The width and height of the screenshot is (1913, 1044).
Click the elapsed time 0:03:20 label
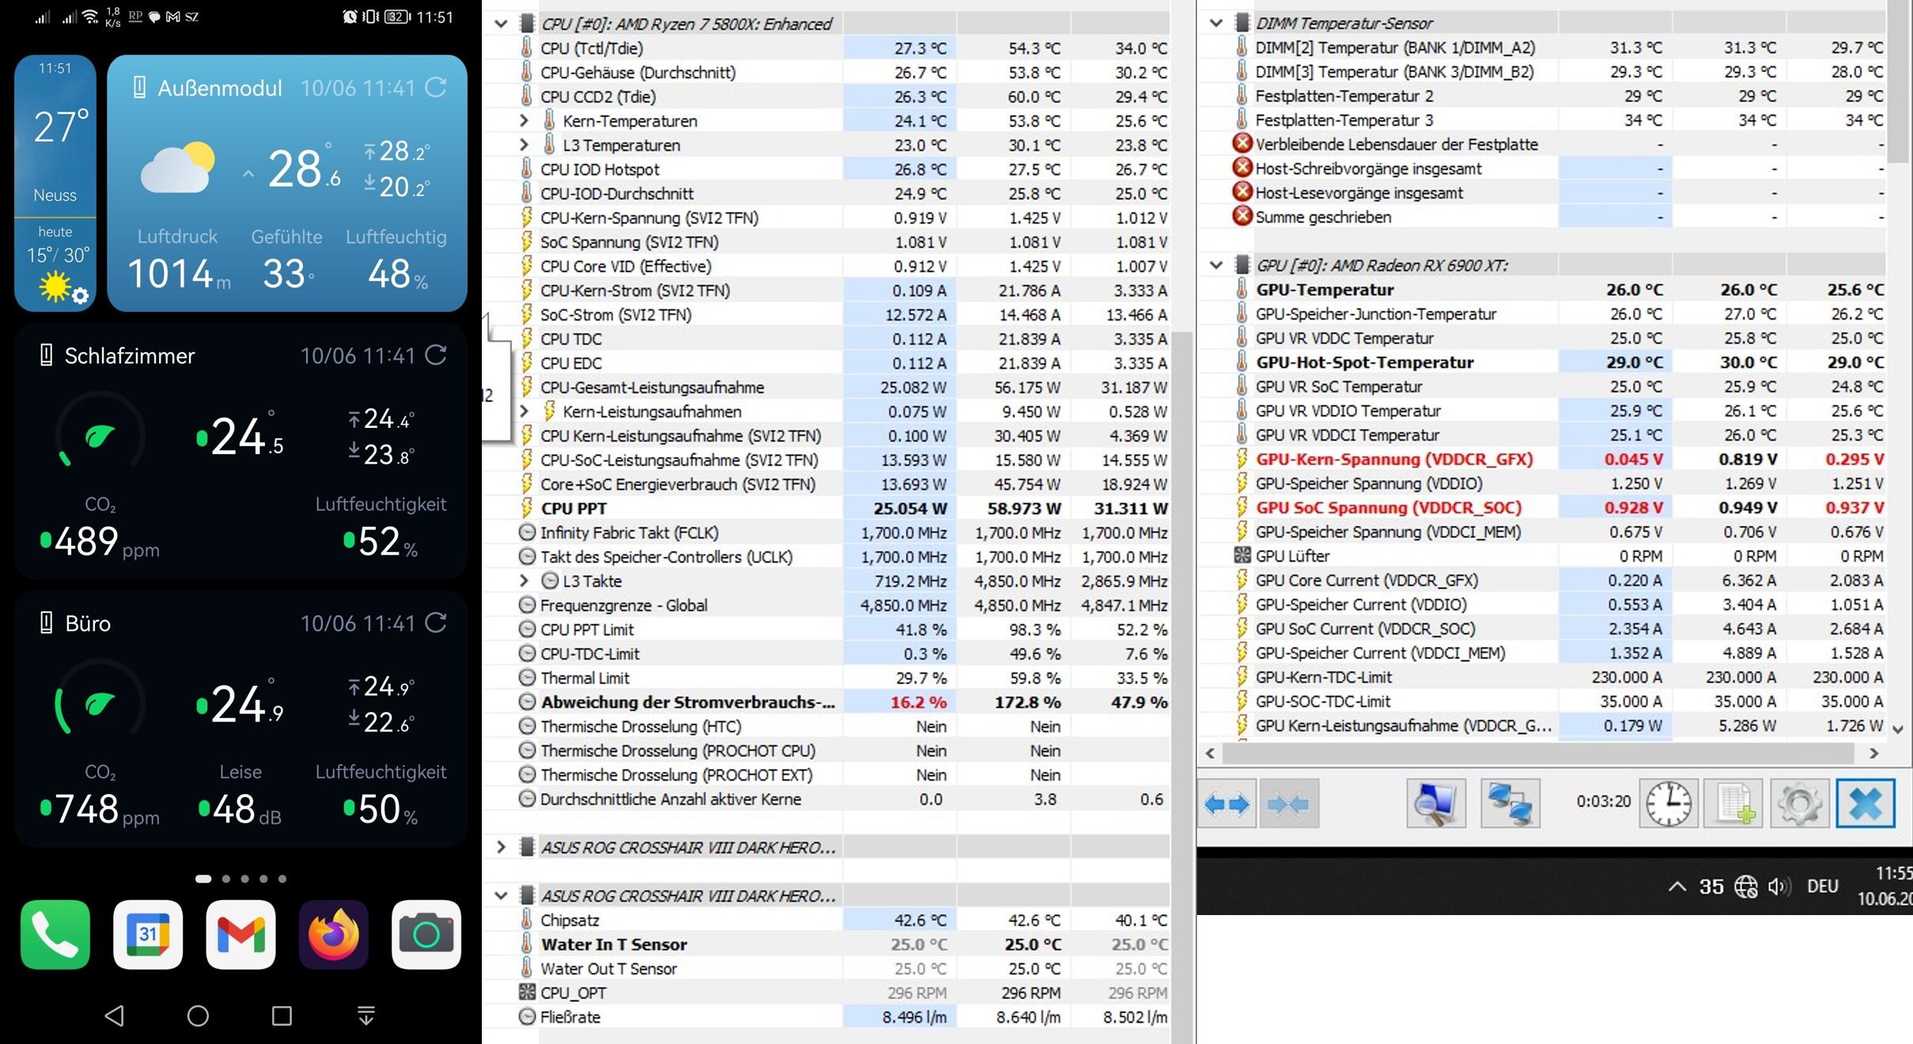tap(1604, 801)
